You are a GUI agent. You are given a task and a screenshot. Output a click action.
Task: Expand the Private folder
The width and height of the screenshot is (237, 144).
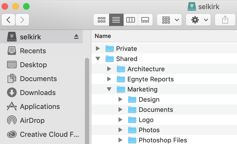click(x=98, y=48)
